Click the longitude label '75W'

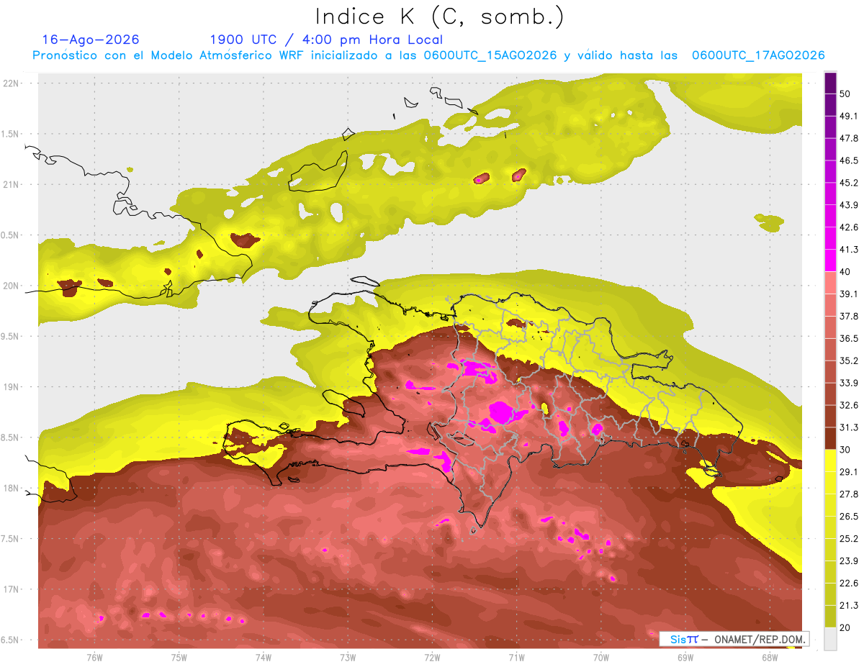coord(179,658)
